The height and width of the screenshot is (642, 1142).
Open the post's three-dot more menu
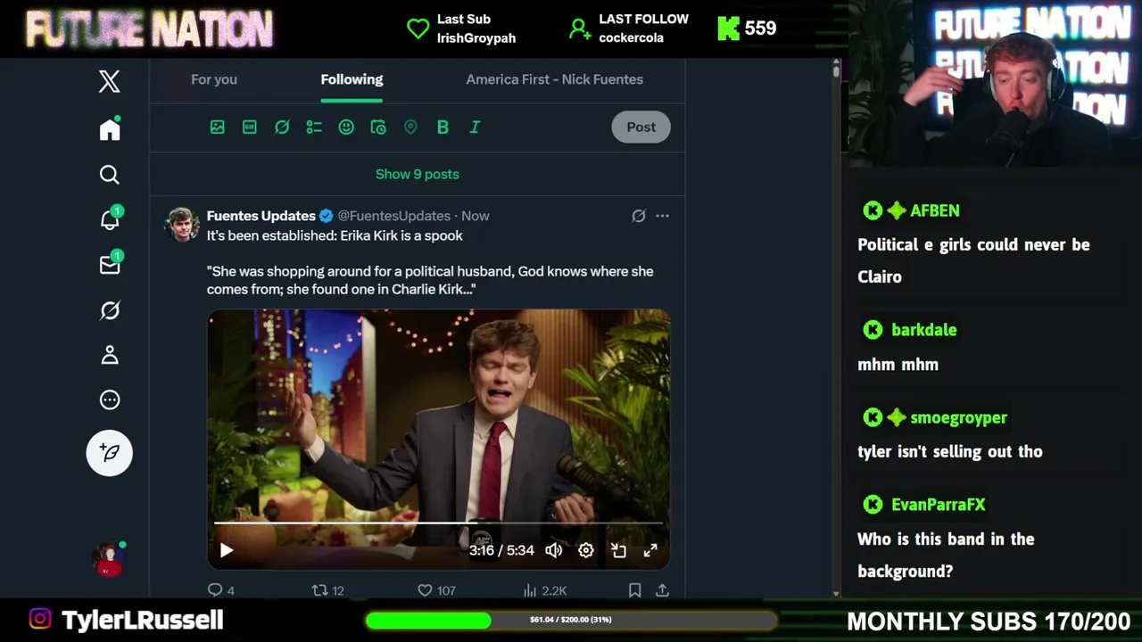point(662,216)
